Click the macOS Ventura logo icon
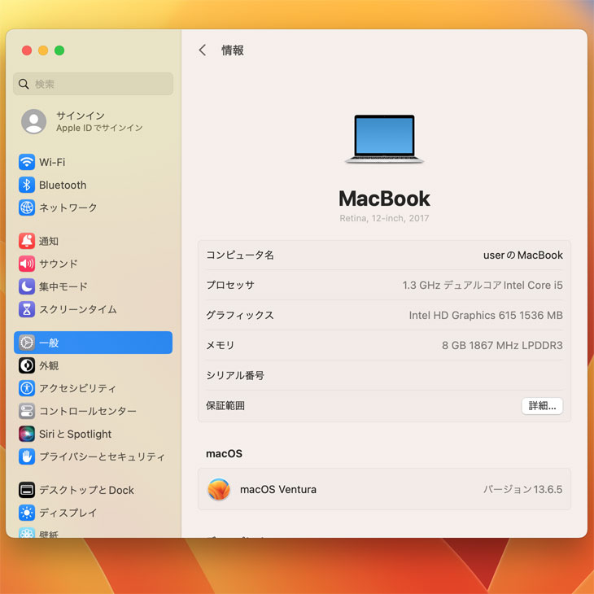This screenshot has width=594, height=594. tap(219, 489)
